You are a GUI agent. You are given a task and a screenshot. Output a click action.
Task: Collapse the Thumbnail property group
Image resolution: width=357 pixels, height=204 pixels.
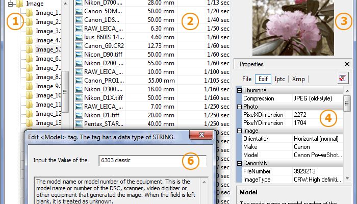(x=239, y=90)
